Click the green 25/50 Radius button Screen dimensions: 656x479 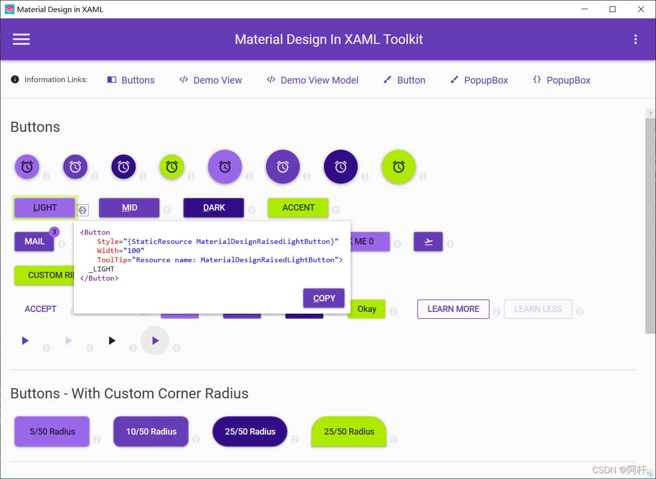click(349, 431)
